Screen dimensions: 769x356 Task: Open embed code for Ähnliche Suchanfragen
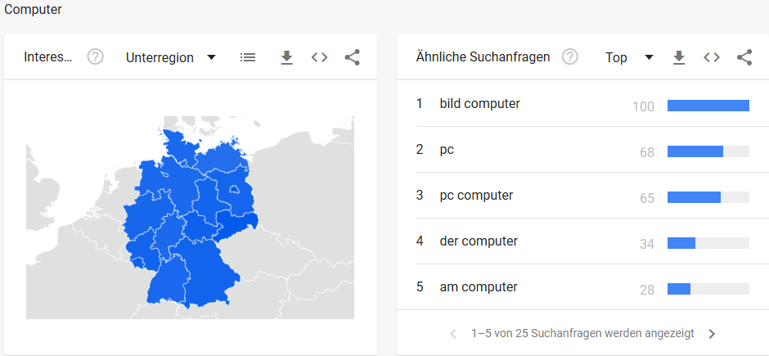pos(712,57)
